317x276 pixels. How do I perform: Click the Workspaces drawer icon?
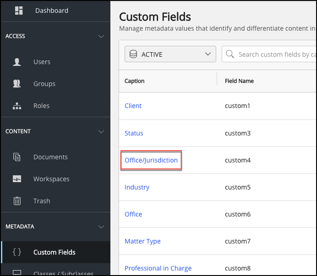pyautogui.click(x=17, y=179)
